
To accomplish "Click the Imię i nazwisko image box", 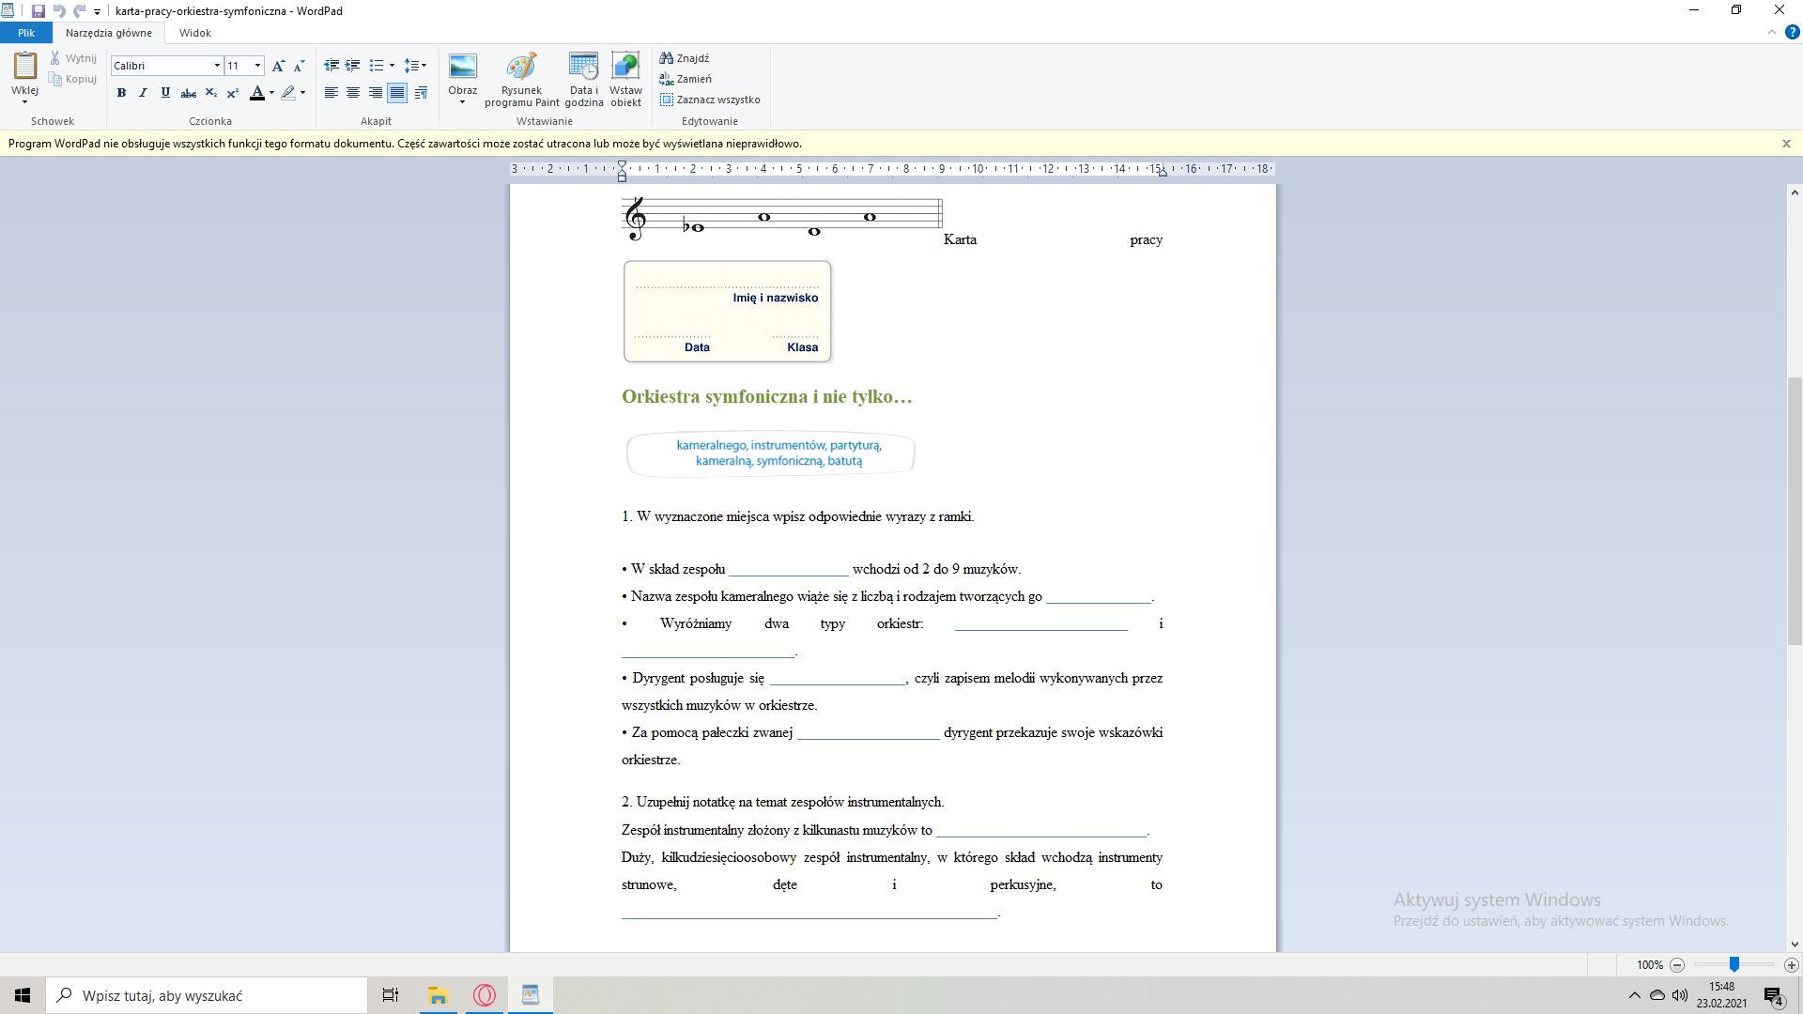I will [728, 312].
